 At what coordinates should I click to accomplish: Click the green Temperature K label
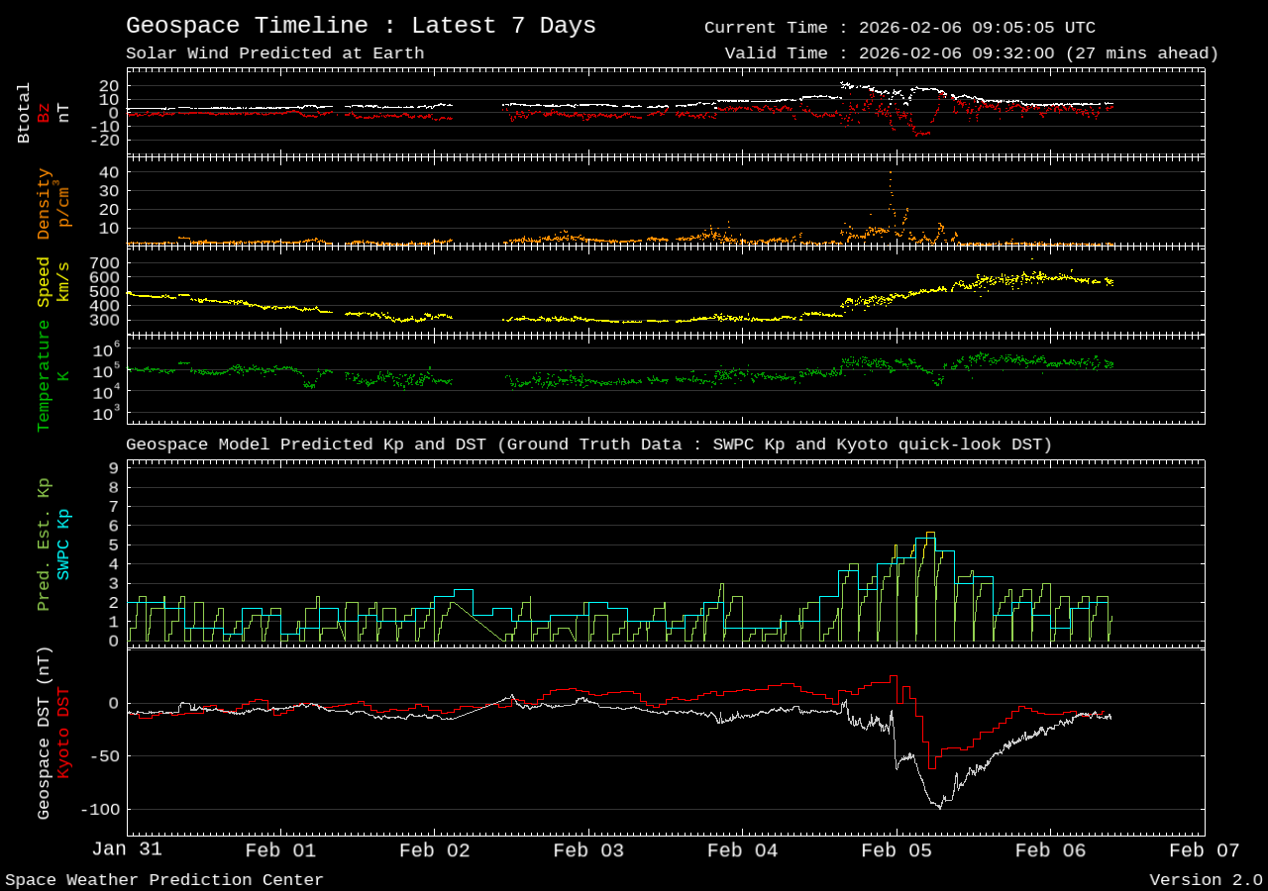coord(45,381)
